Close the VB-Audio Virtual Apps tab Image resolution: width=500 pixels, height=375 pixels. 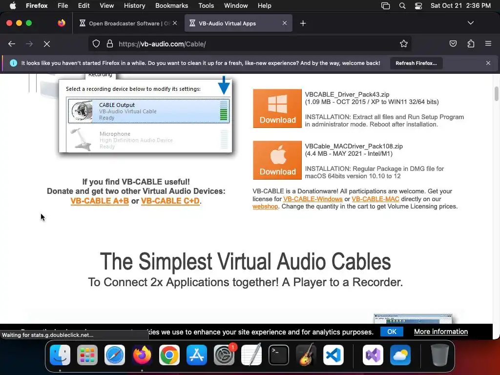285,23
